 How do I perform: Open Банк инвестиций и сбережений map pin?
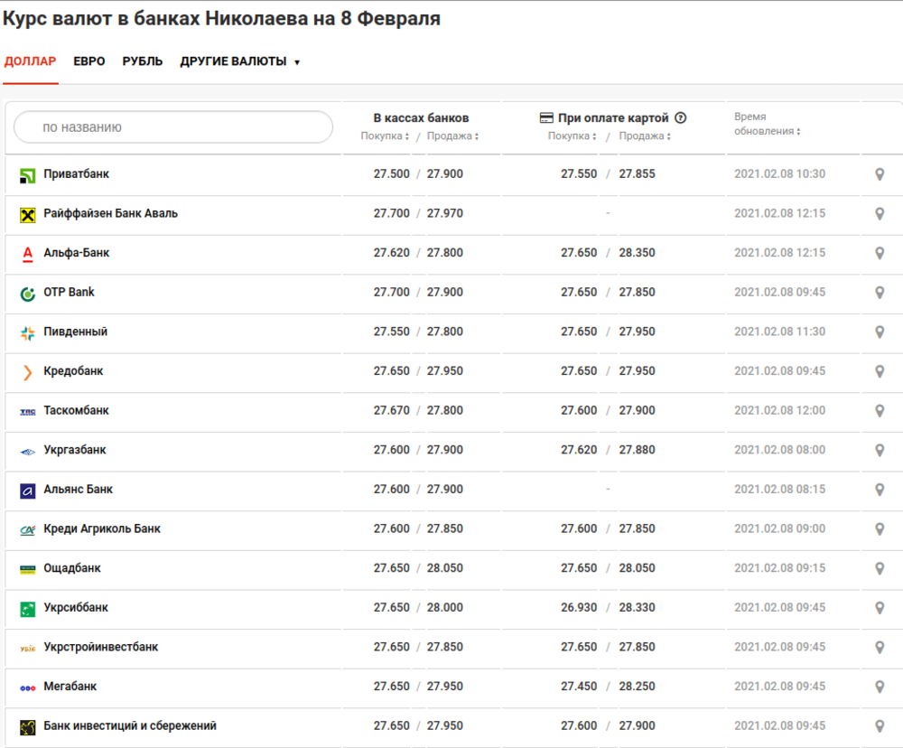point(880,726)
